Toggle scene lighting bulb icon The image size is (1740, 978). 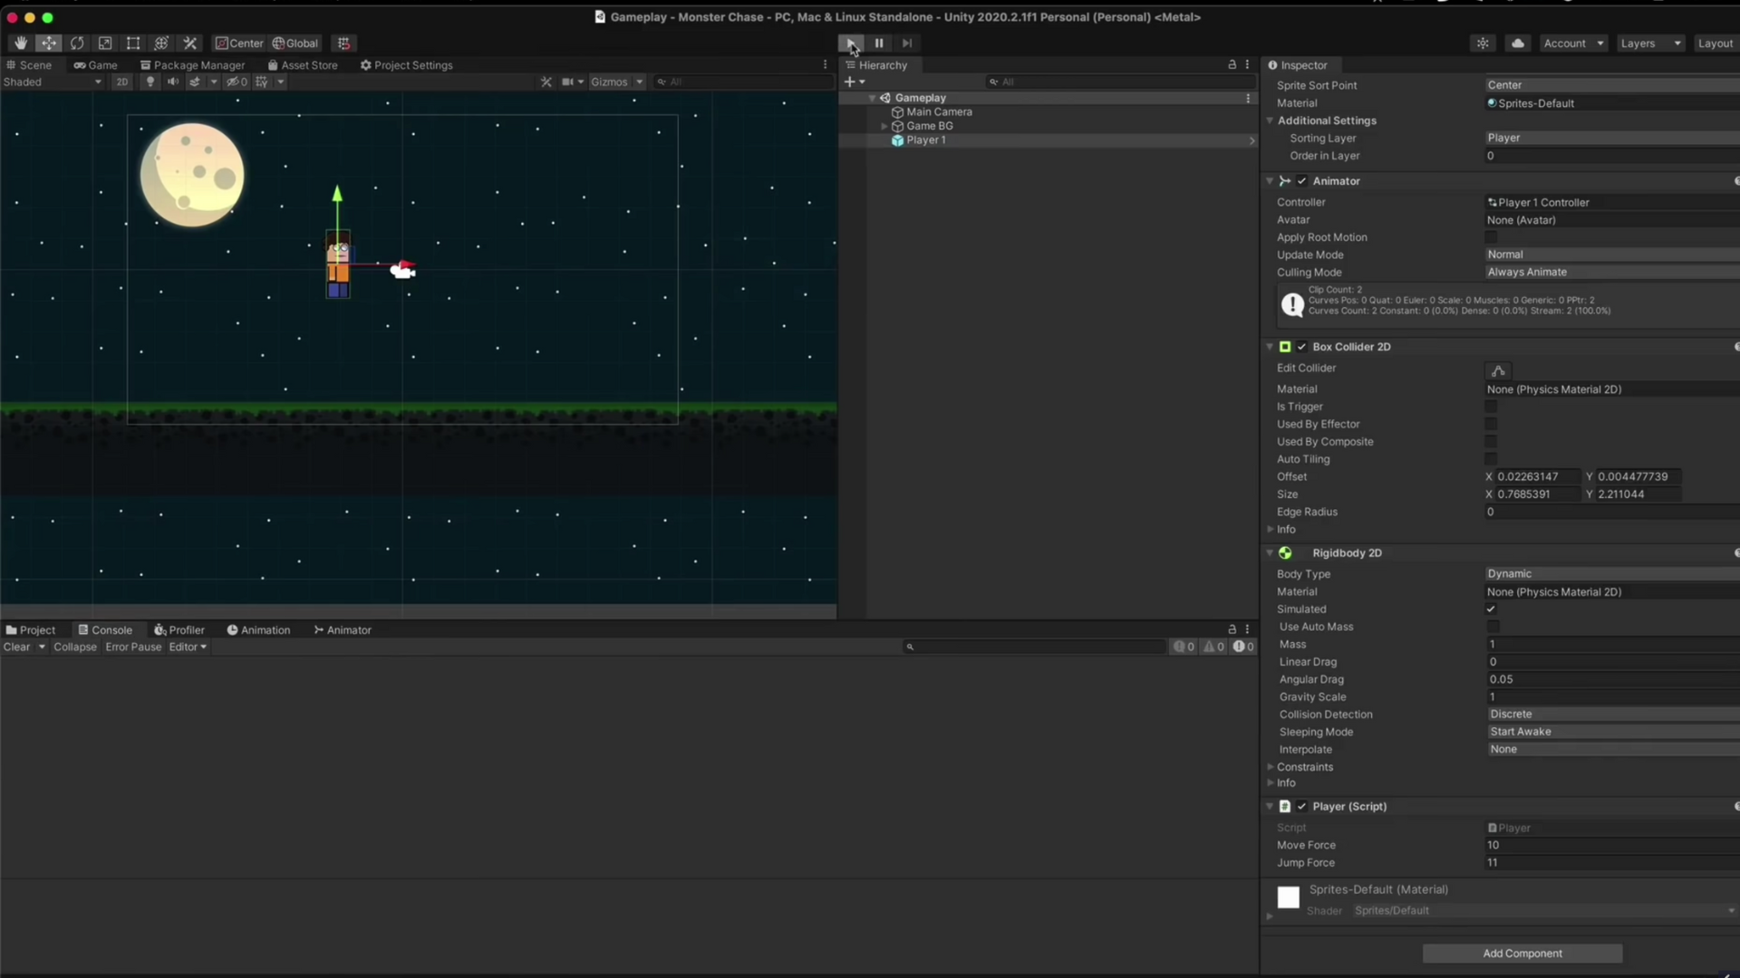pos(150,81)
